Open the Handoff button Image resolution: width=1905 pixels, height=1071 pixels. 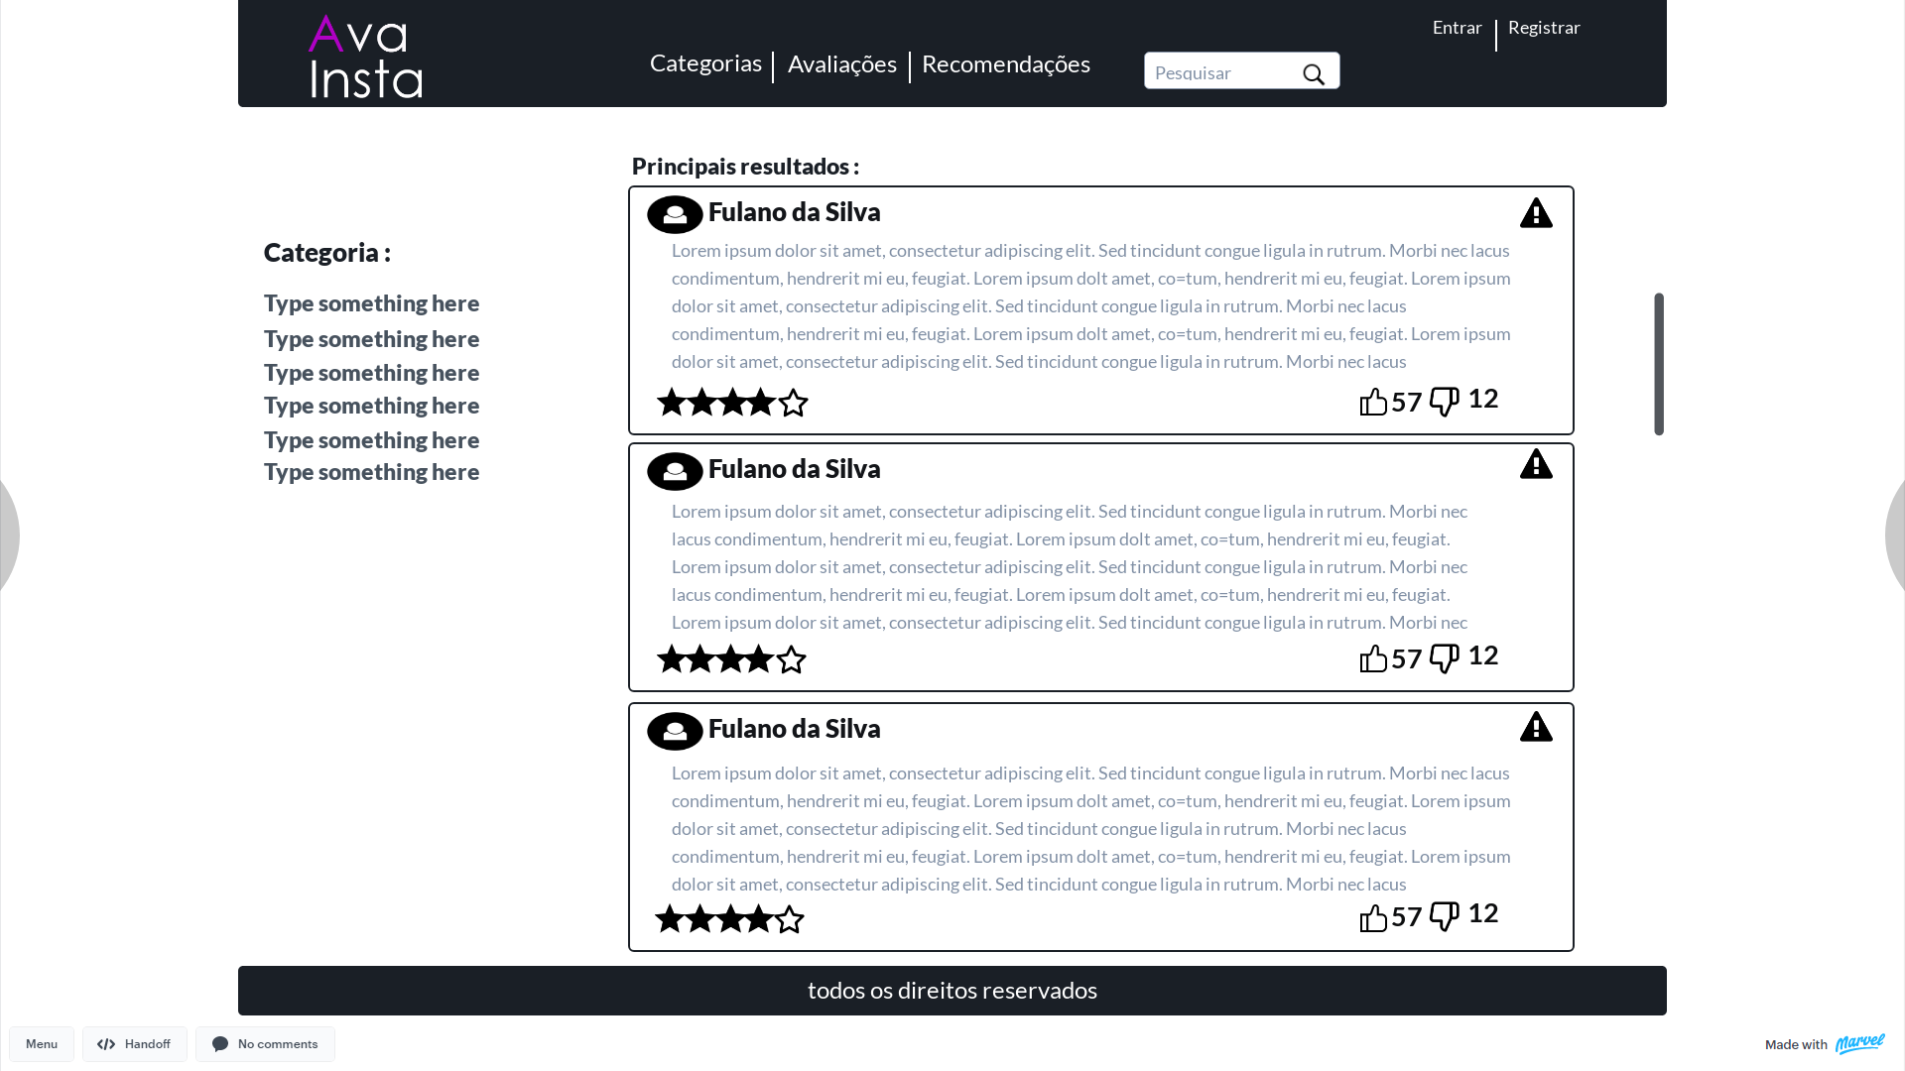[135, 1044]
